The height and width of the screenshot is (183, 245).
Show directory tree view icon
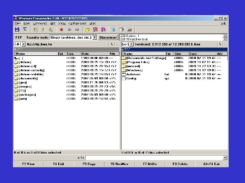pyautogui.click(x=51, y=29)
